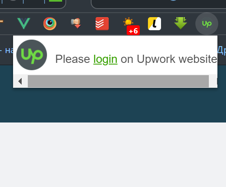Image resolution: width=226 pixels, height=187 pixels.
Task: Toggle the Upwork extension toolbar button
Action: coord(207,24)
